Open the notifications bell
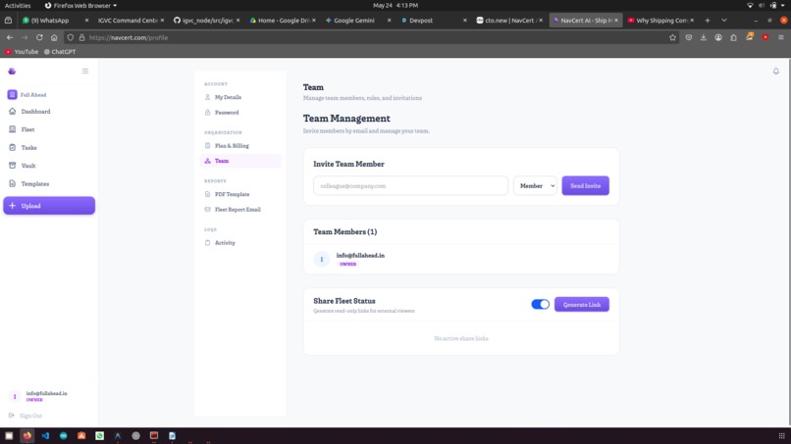Viewport: 791px width, 444px height. point(776,72)
